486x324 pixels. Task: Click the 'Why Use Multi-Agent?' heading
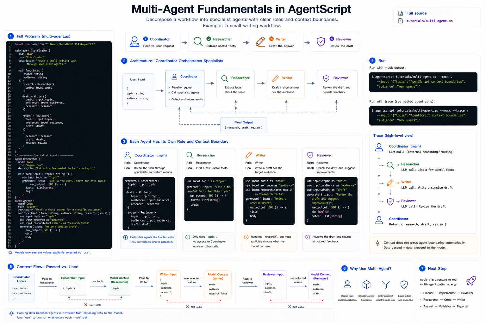pyautogui.click(x=371, y=269)
